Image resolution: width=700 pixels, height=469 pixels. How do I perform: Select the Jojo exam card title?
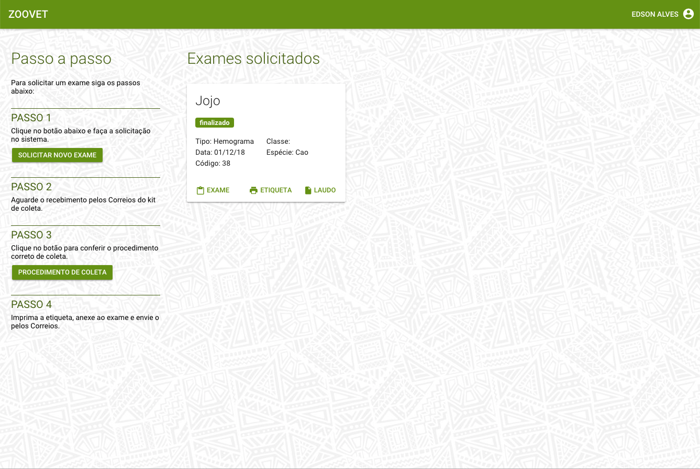208,101
